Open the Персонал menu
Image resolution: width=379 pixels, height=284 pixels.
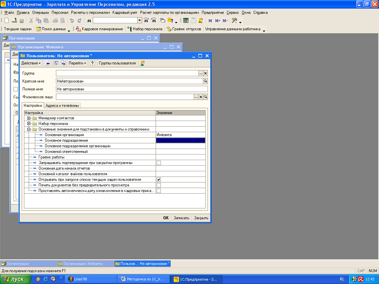coord(60,12)
